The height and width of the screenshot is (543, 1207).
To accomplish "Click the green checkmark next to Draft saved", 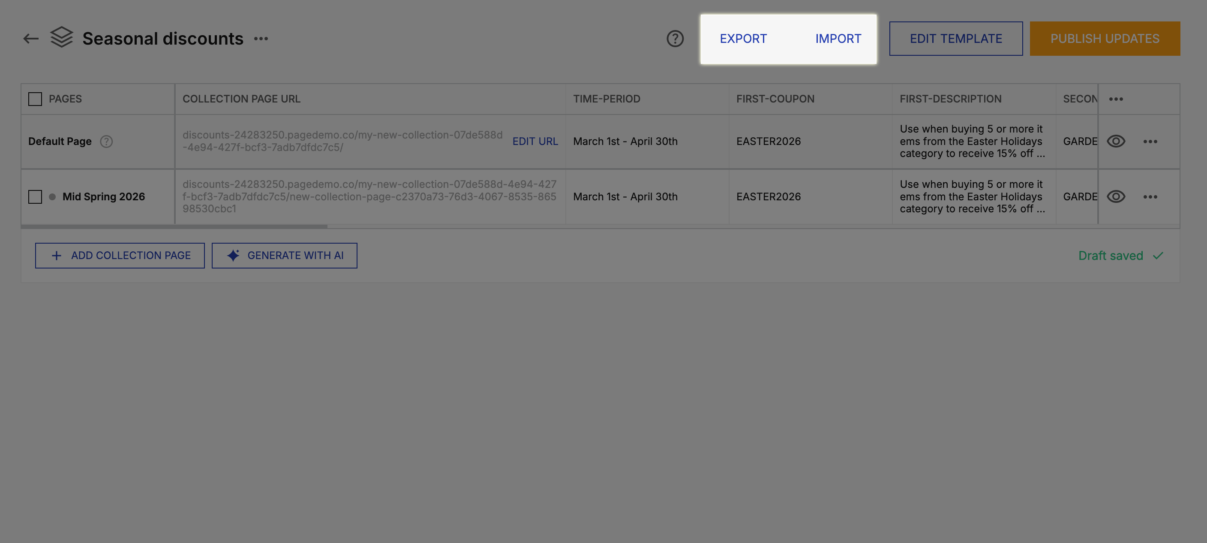I will [1159, 256].
